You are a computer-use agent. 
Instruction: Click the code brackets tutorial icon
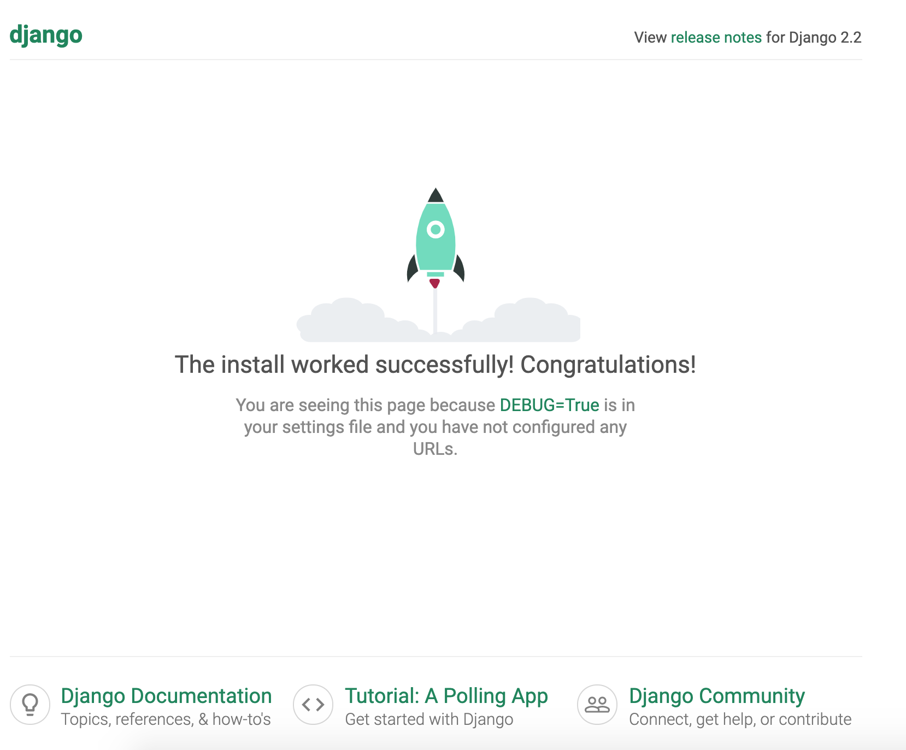pyautogui.click(x=313, y=705)
